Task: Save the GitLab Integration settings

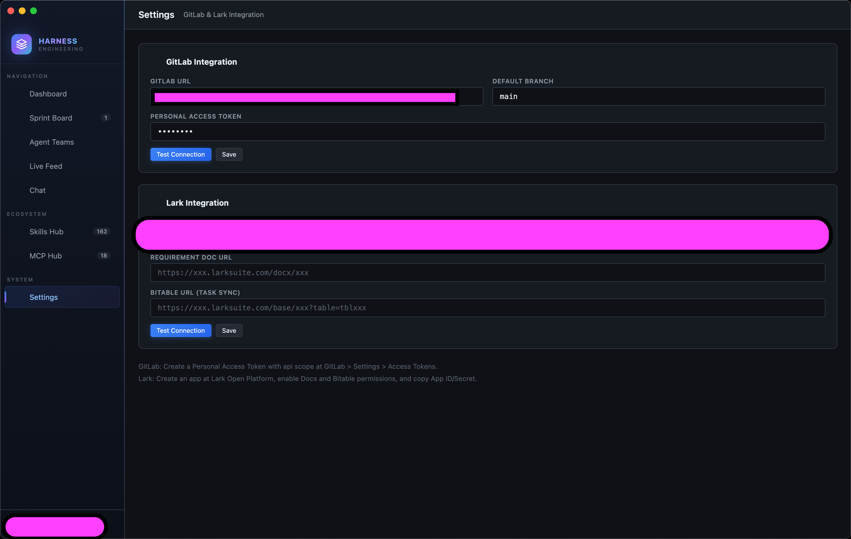Action: (229, 154)
